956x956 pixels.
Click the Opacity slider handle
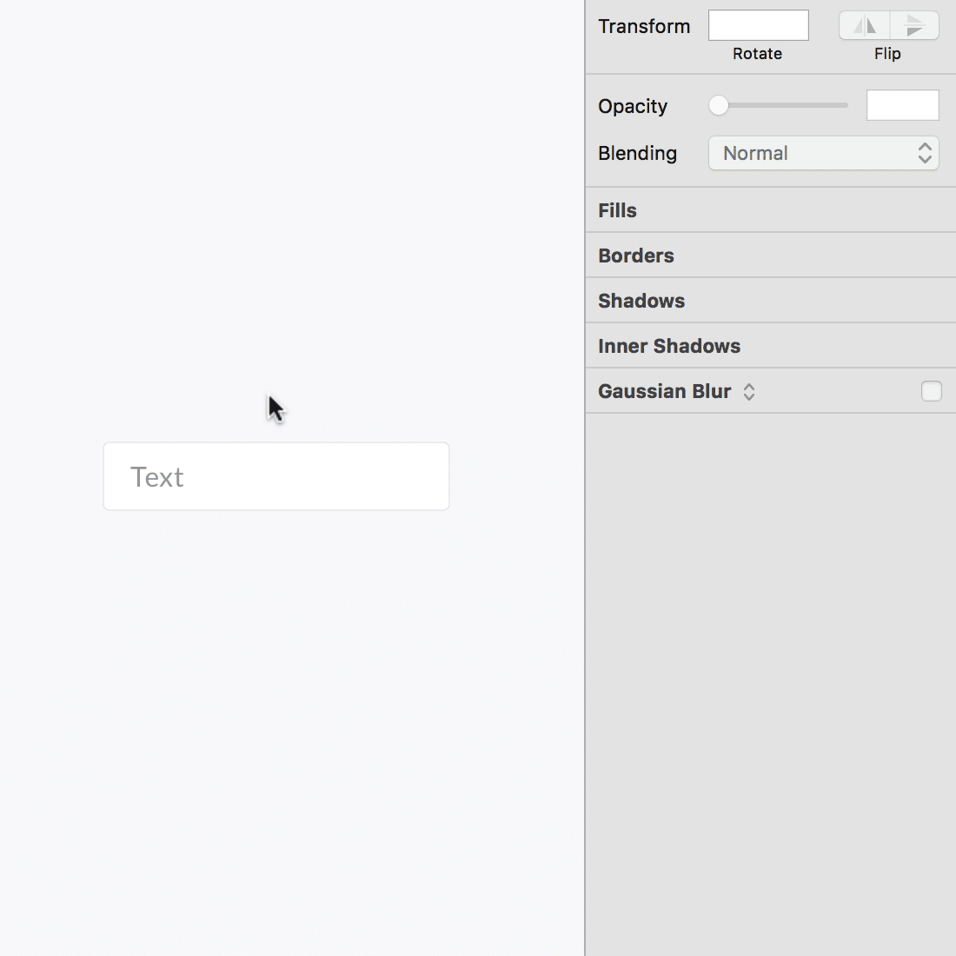718,105
